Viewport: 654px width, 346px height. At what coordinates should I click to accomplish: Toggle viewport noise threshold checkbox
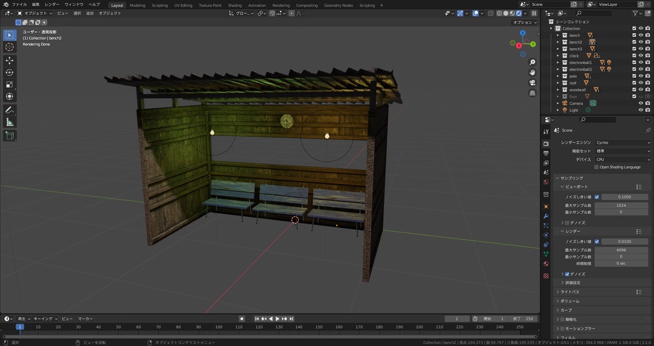pyautogui.click(x=597, y=197)
